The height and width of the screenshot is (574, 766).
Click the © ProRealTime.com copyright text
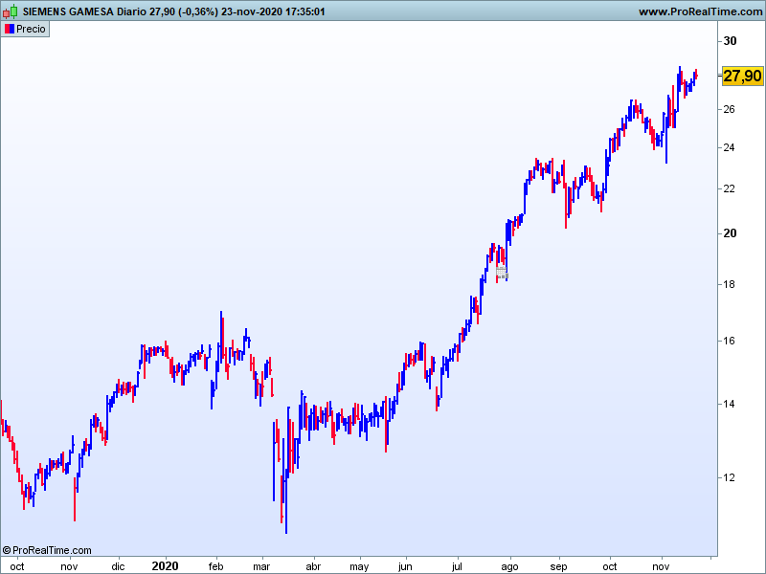(x=47, y=550)
